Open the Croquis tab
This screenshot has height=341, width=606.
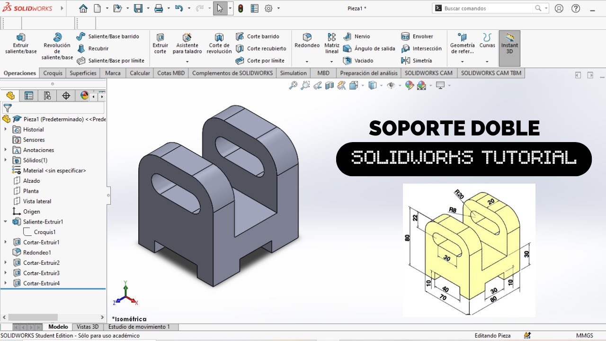53,73
